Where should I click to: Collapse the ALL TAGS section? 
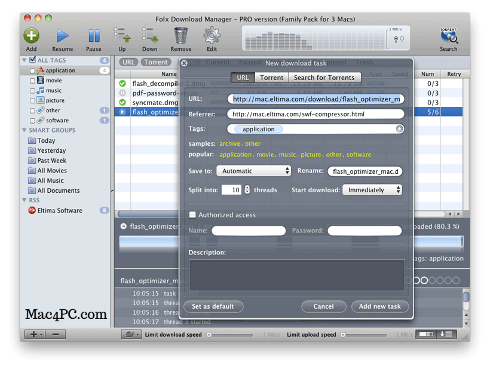(x=24, y=60)
